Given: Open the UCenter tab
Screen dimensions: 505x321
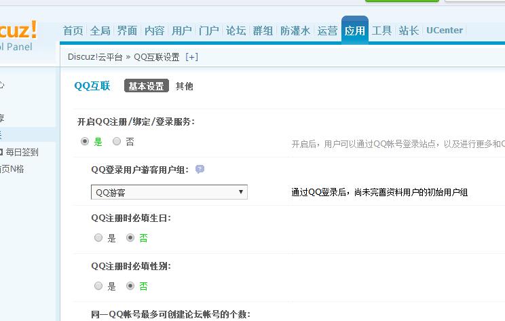Looking at the screenshot, I should (x=445, y=31).
